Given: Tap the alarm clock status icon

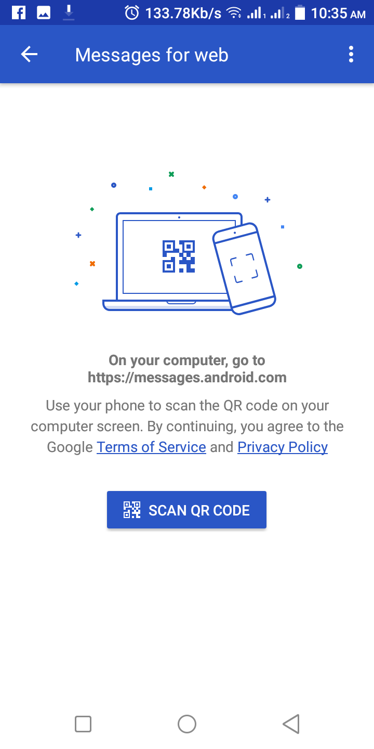Looking at the screenshot, I should pyautogui.click(x=132, y=12).
